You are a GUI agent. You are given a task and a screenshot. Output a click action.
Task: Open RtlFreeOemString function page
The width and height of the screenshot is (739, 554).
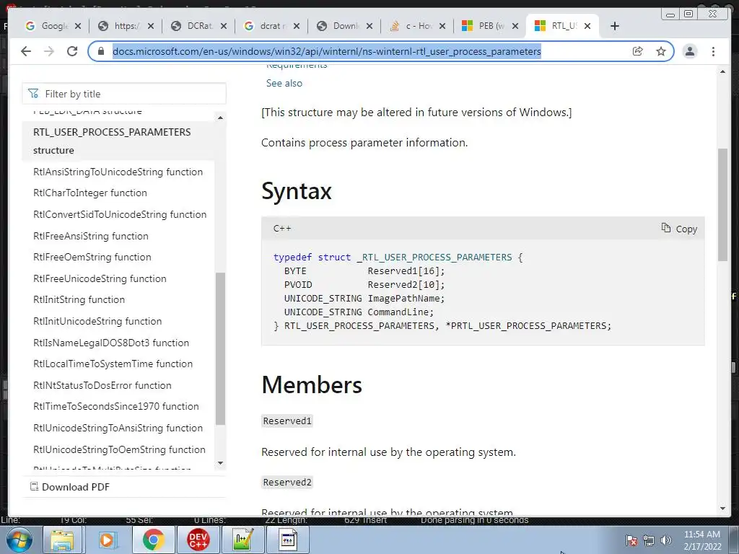[92, 257]
